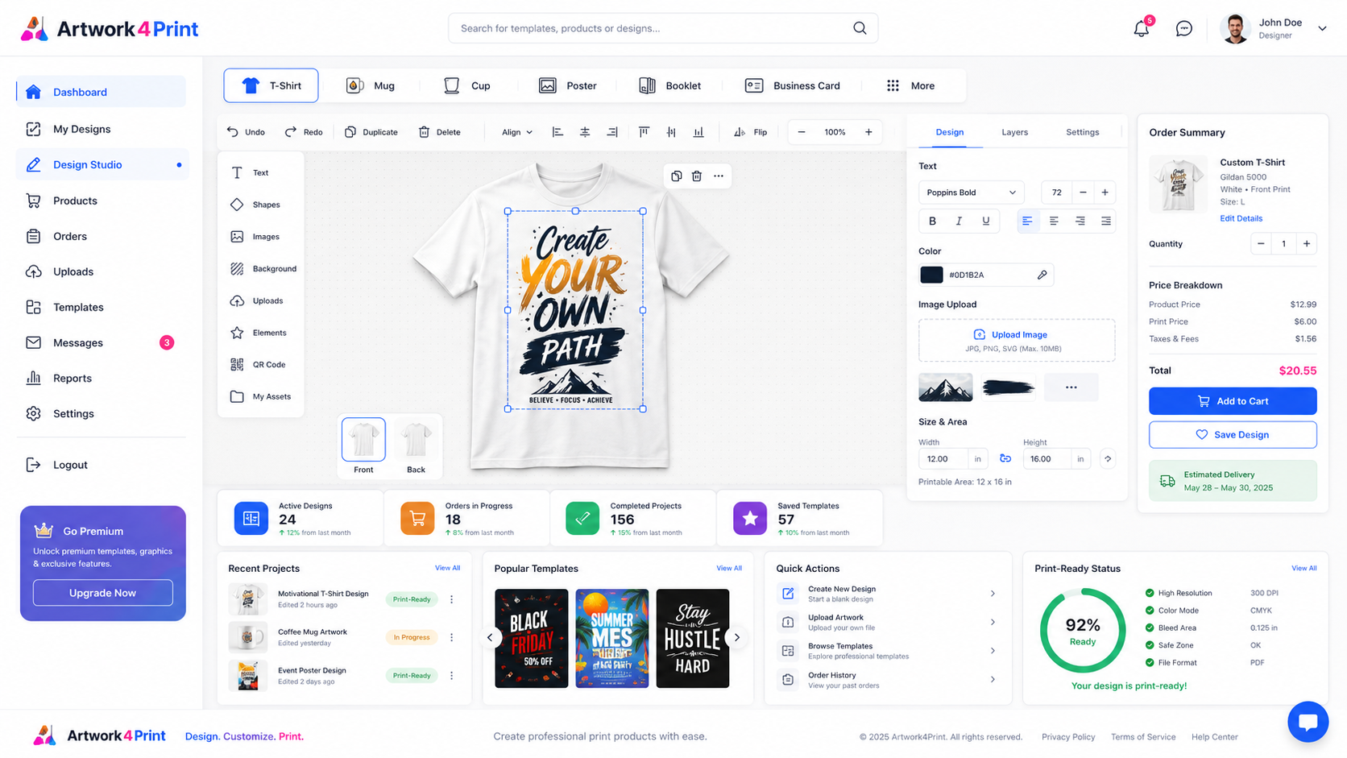Set text alignment to left
This screenshot has height=758, width=1347.
[x=1027, y=221]
